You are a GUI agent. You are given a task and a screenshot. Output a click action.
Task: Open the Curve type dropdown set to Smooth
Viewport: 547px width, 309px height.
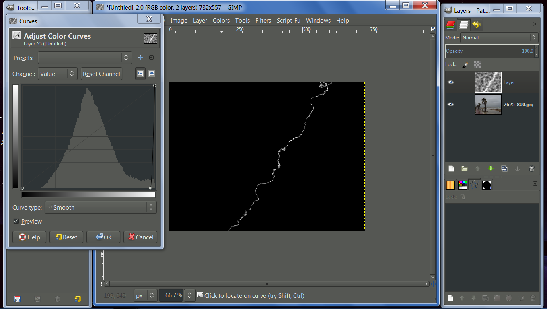(101, 208)
